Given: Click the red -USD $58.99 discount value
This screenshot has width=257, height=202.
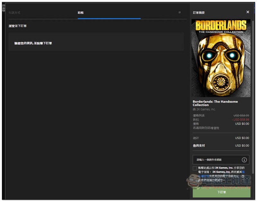Looking at the screenshot, I should tap(240, 120).
